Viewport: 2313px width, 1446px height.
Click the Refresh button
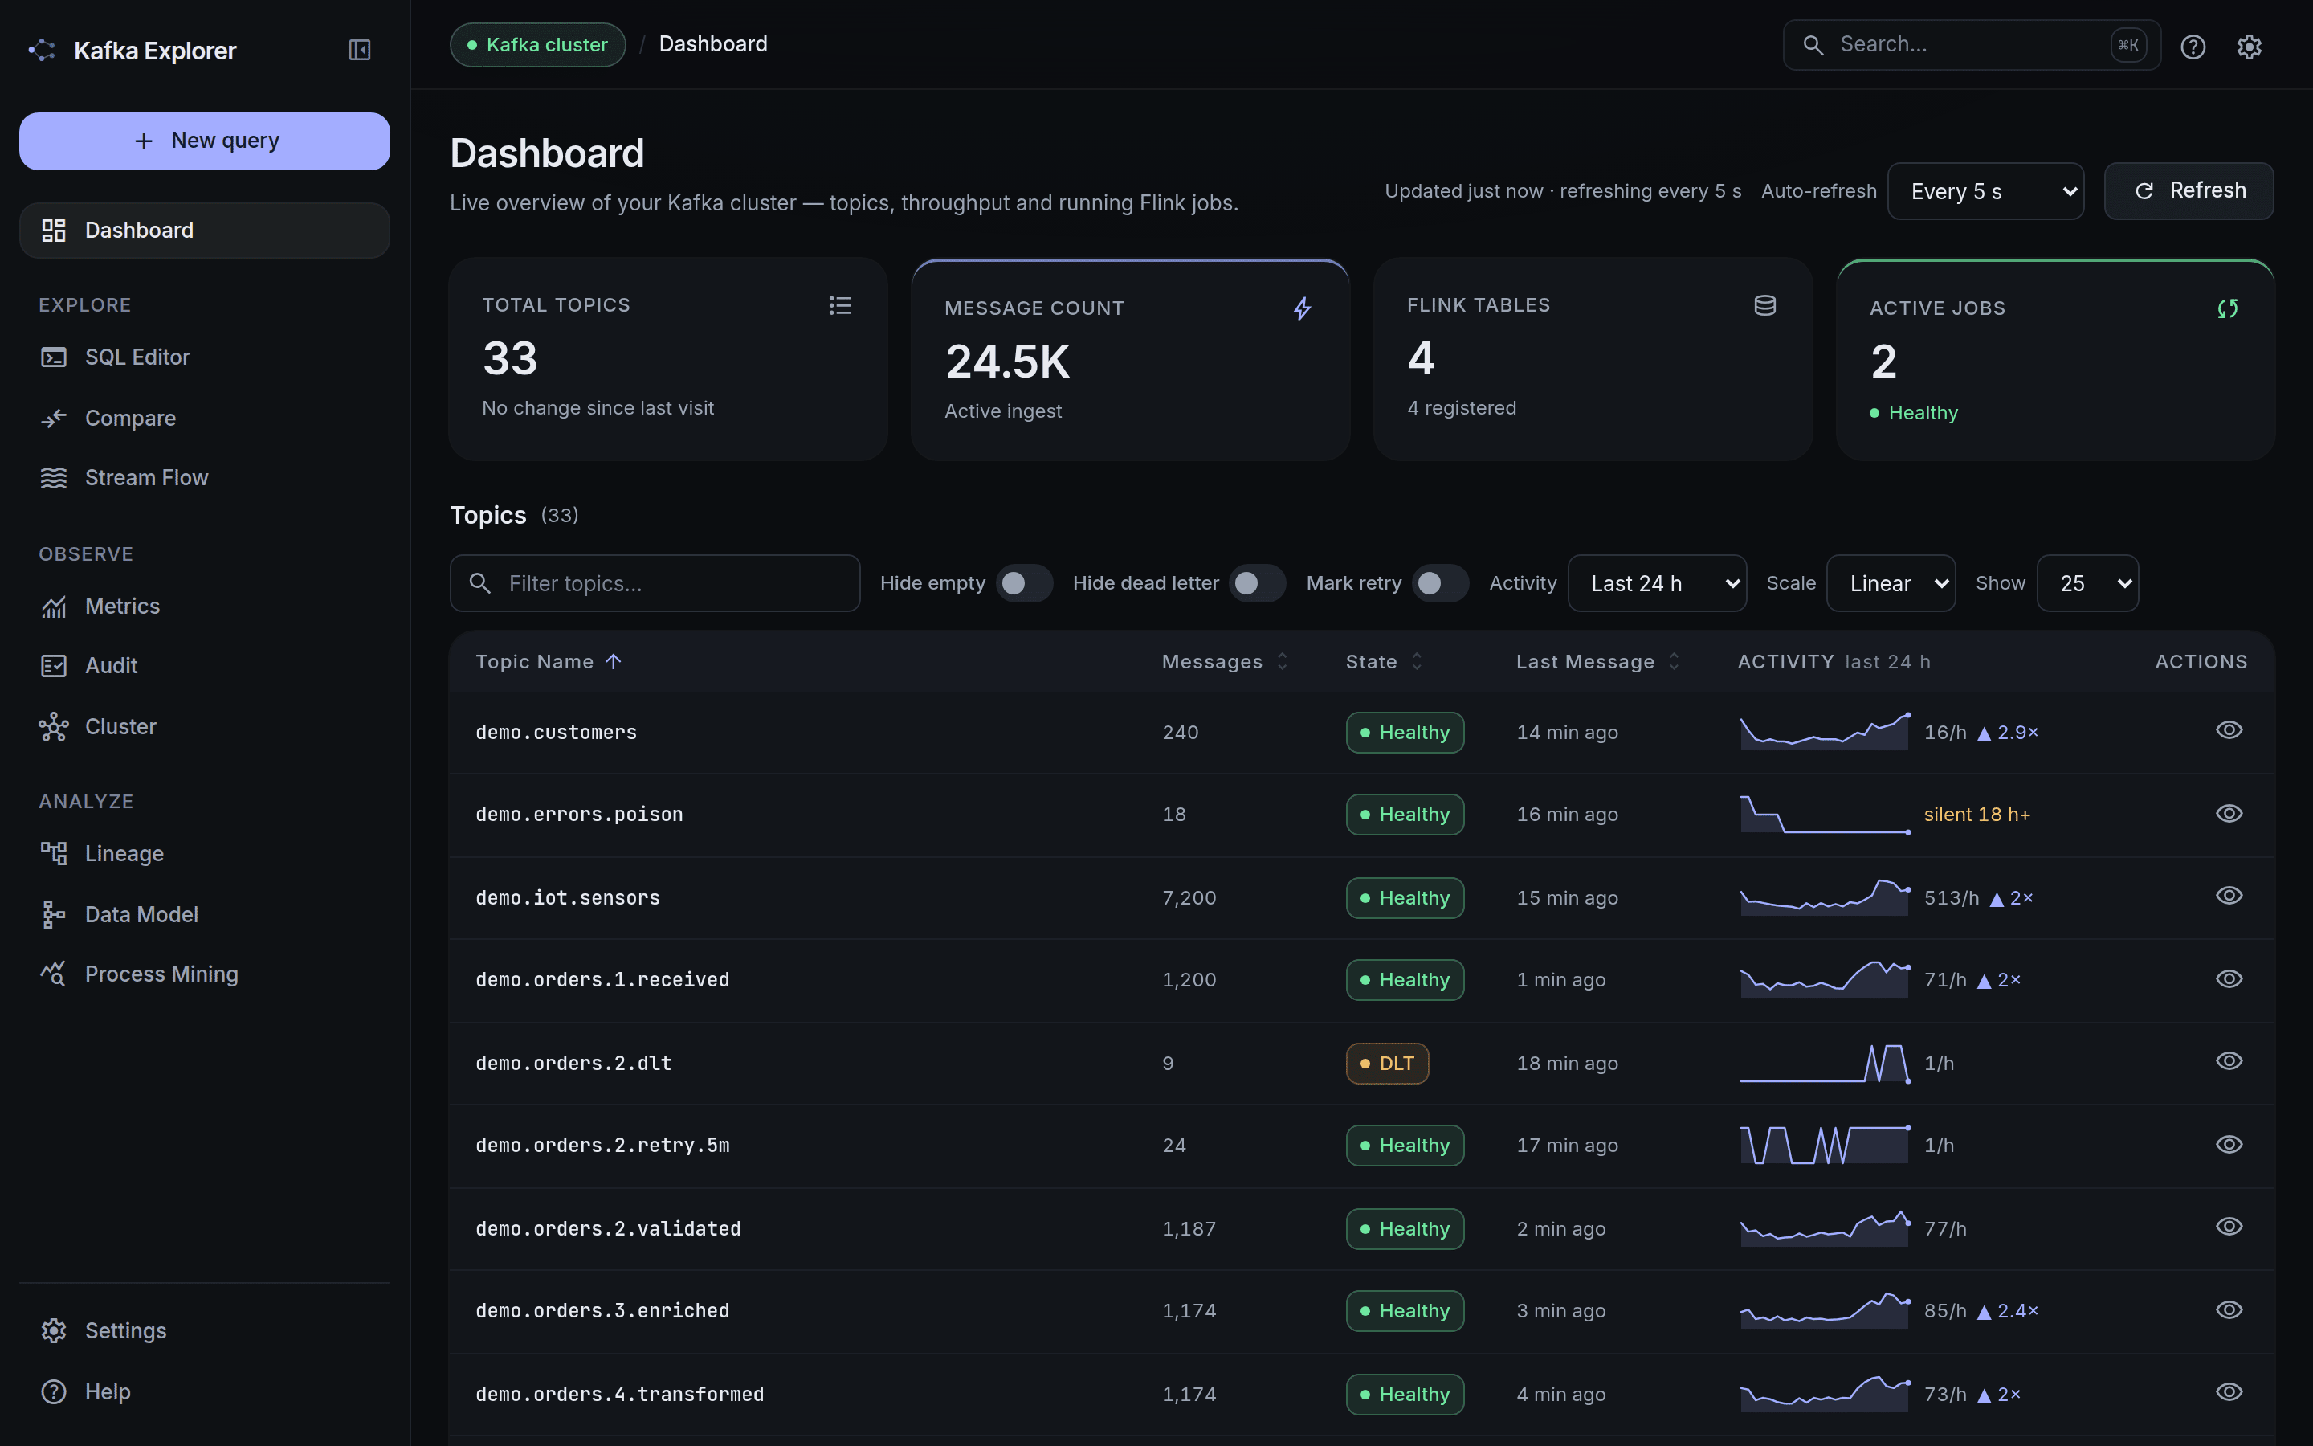tap(2189, 191)
